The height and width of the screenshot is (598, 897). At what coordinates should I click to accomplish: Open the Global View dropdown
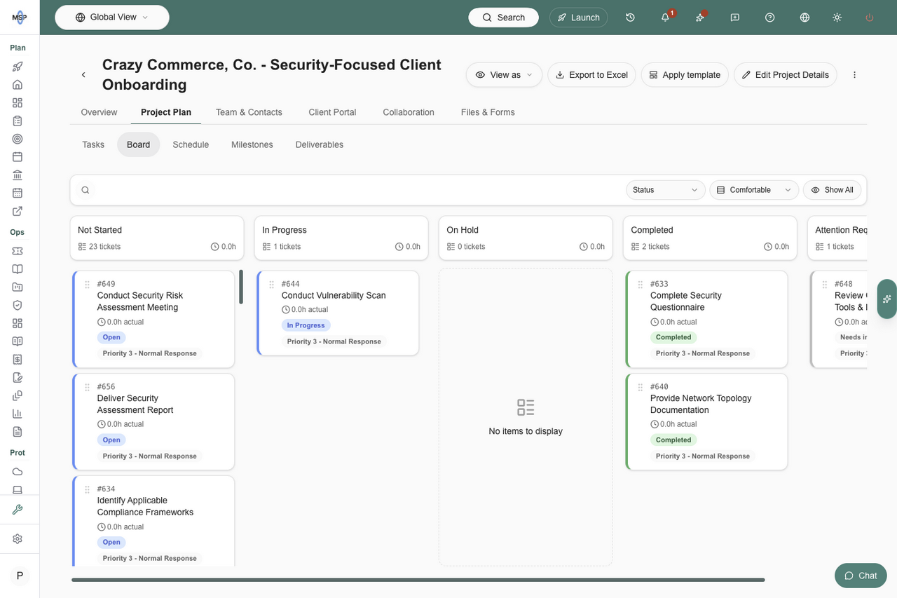(x=112, y=18)
